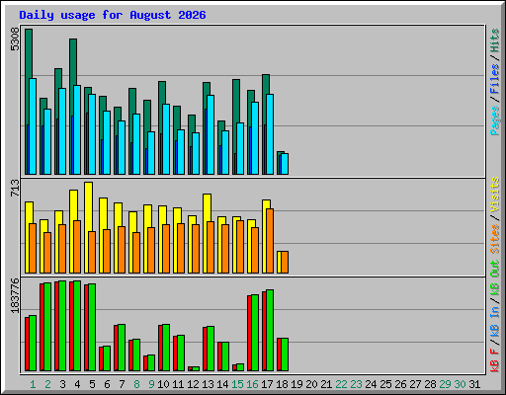Click the green kB Out bar for day 12

coord(196,368)
